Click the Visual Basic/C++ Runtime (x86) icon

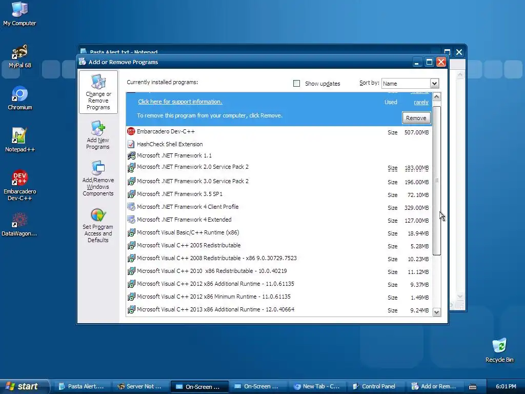point(131,232)
